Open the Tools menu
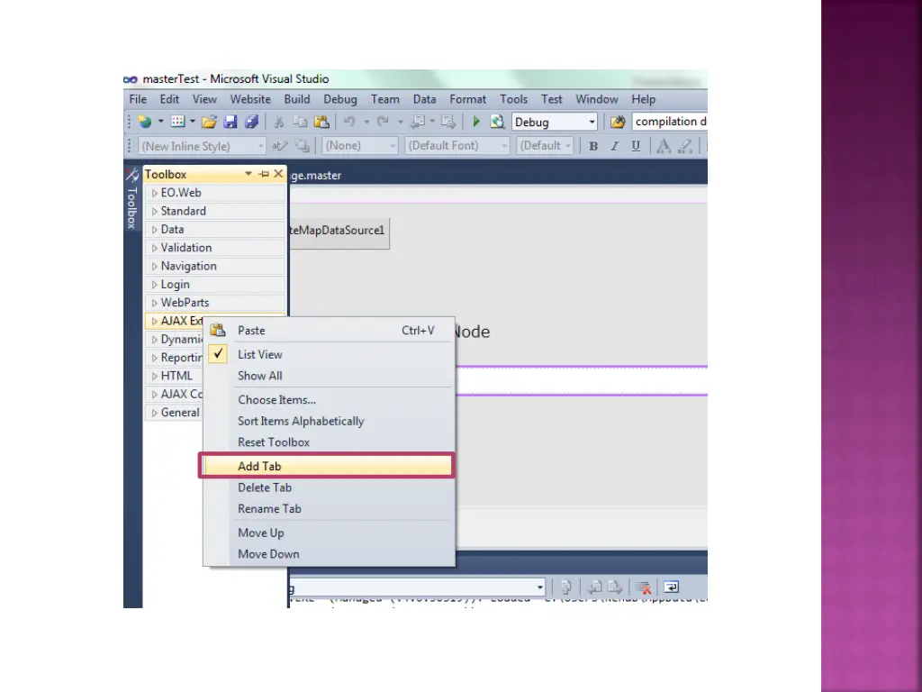The width and height of the screenshot is (922, 692). 514,99
